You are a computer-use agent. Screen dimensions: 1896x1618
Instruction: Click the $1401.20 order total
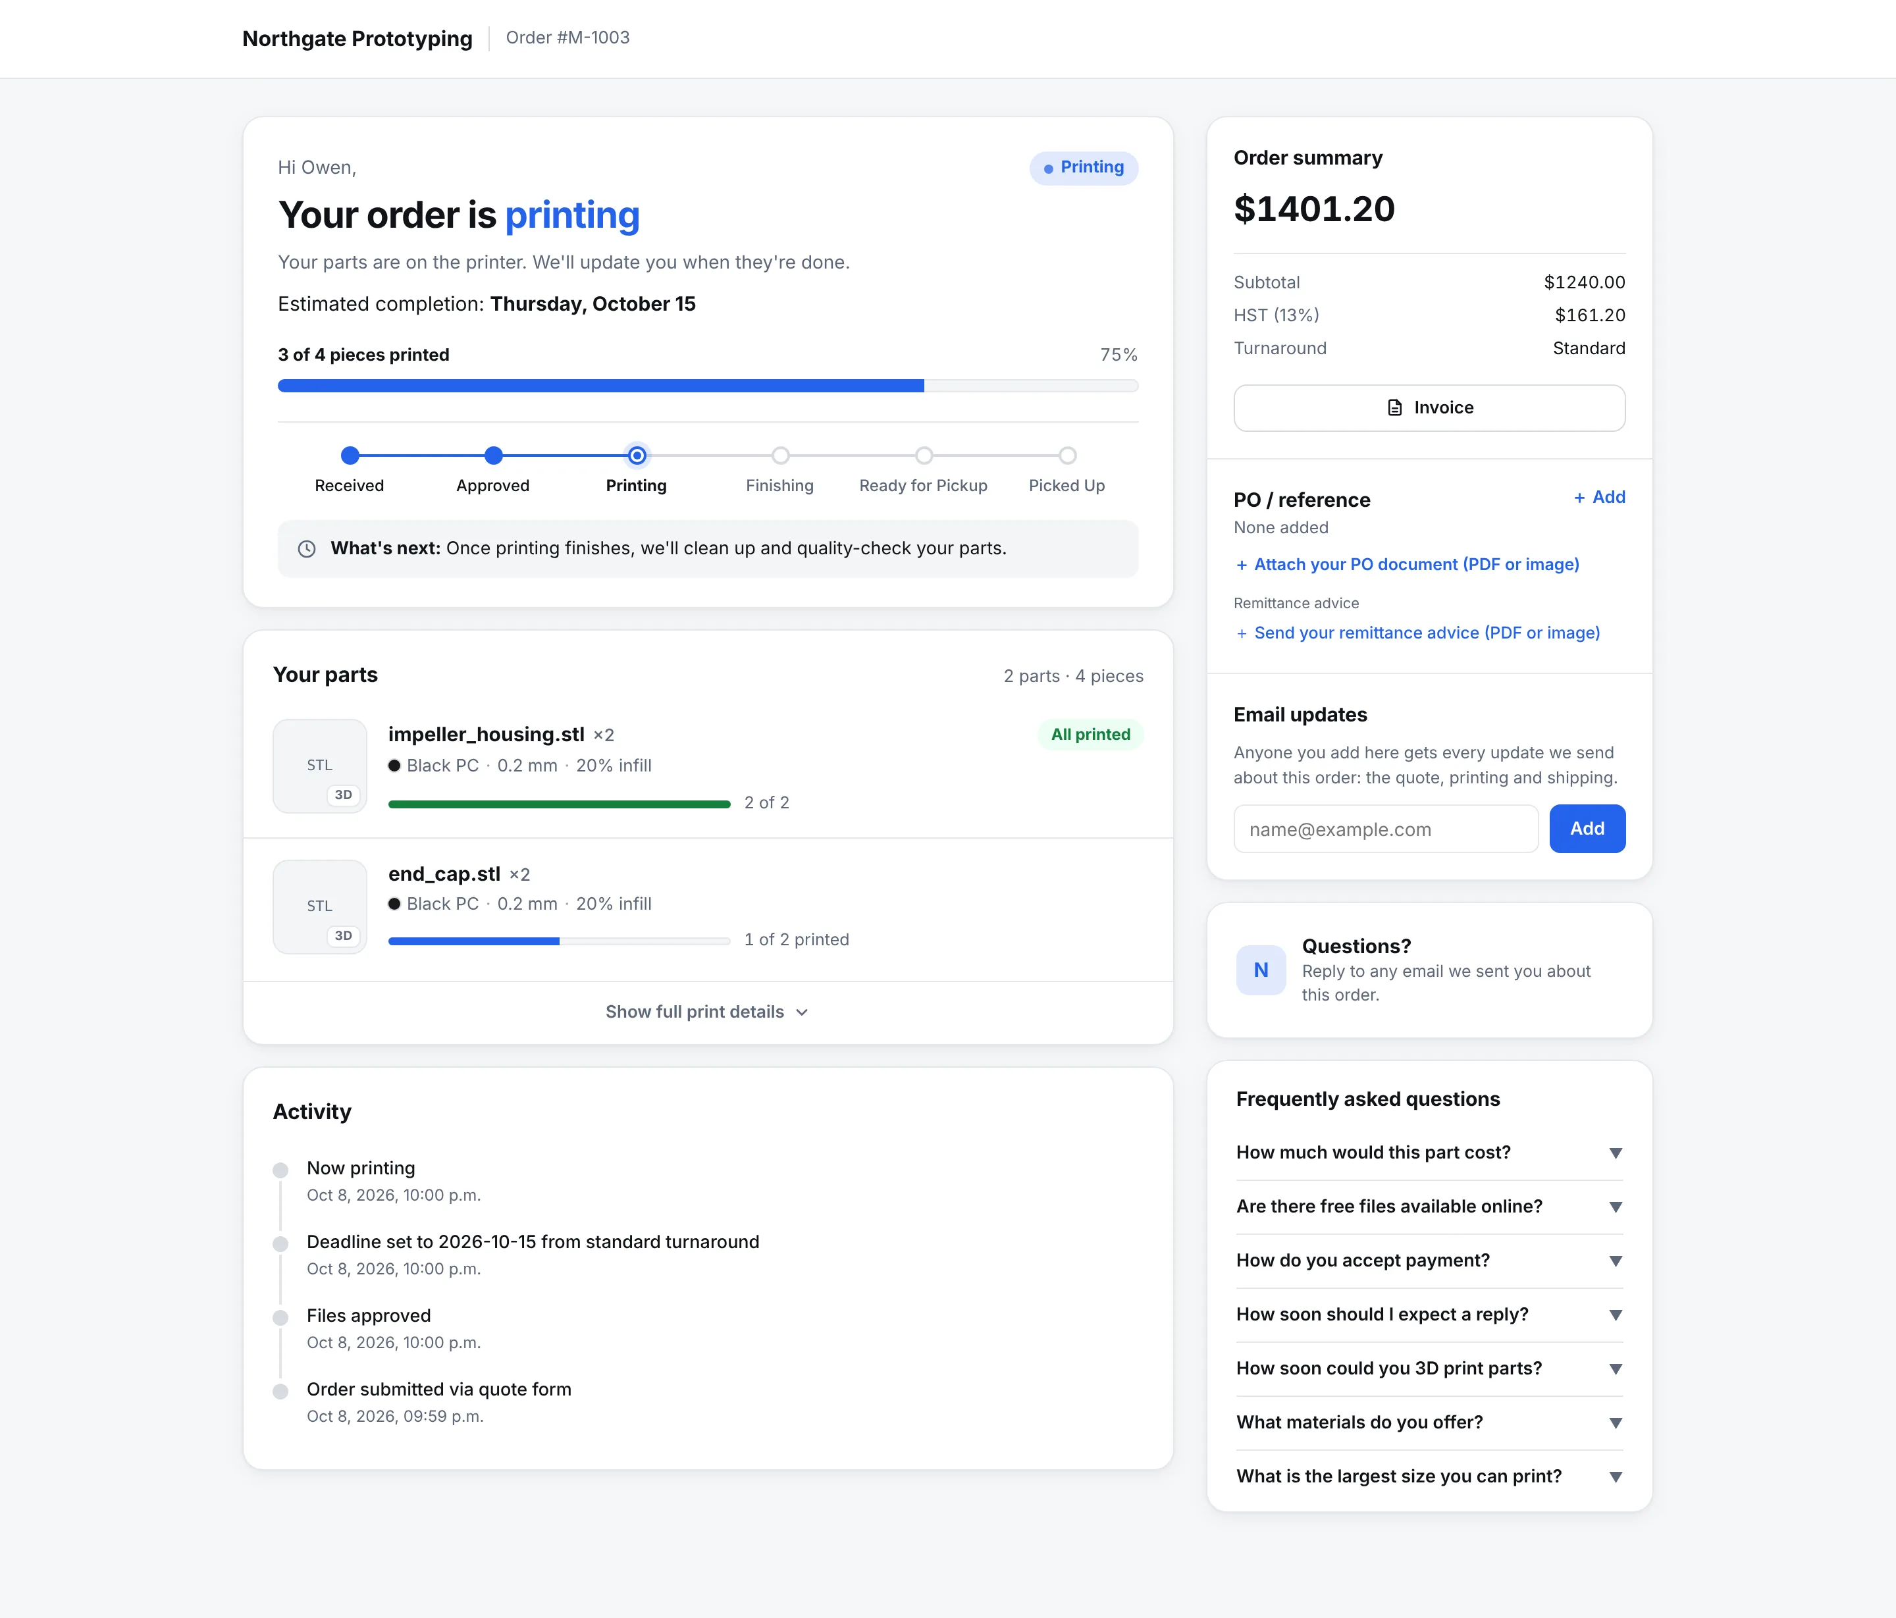pos(1314,209)
